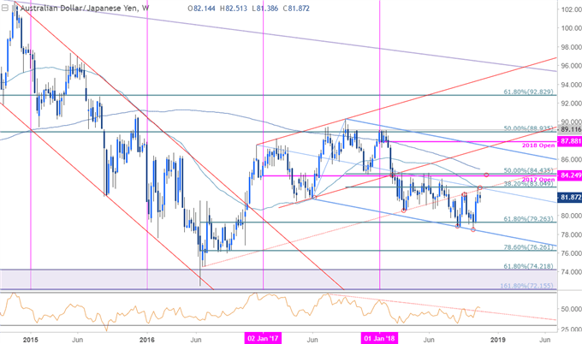Click the Australian Dollar/Japanese Yen, W title
Viewport: 582px width, 344px height.
pos(85,8)
